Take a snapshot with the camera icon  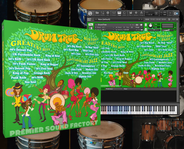point(137,25)
